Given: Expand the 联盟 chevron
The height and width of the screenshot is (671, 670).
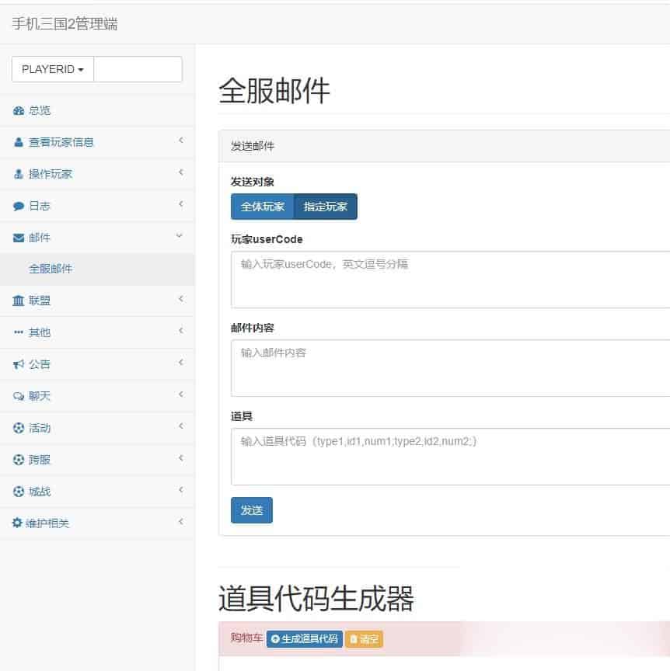Looking at the screenshot, I should 181,299.
